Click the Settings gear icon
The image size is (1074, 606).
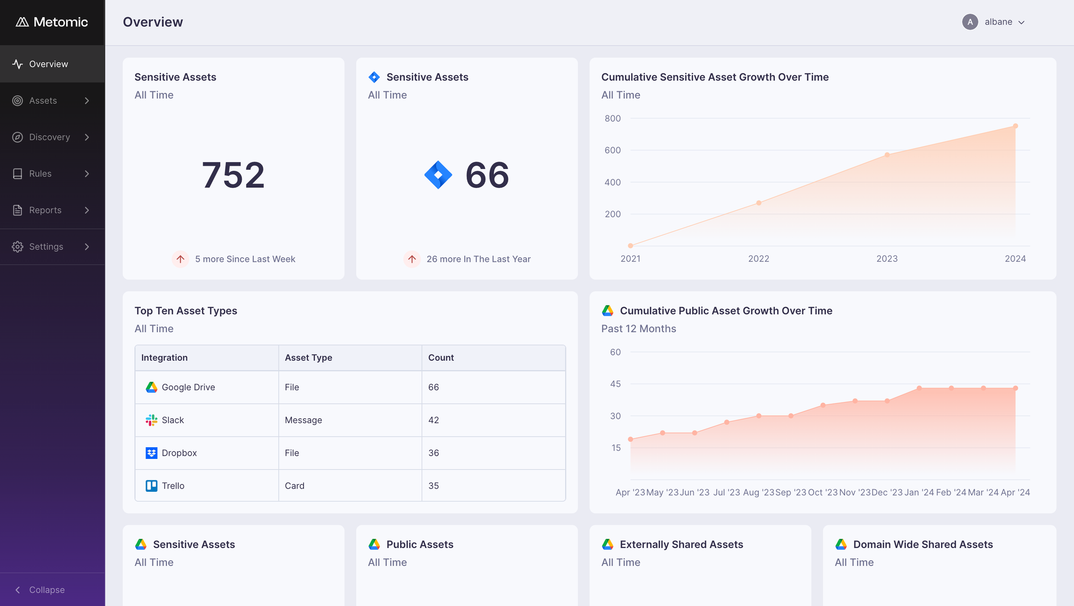tap(17, 246)
